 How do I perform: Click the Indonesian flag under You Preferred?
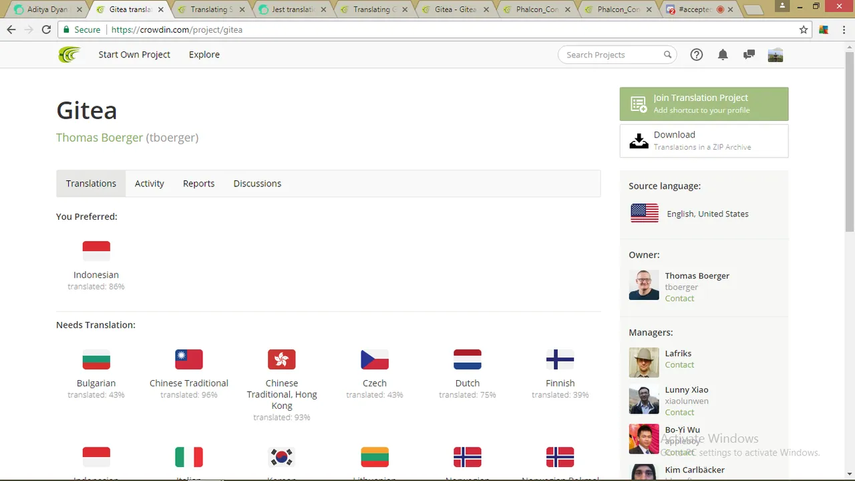click(96, 251)
